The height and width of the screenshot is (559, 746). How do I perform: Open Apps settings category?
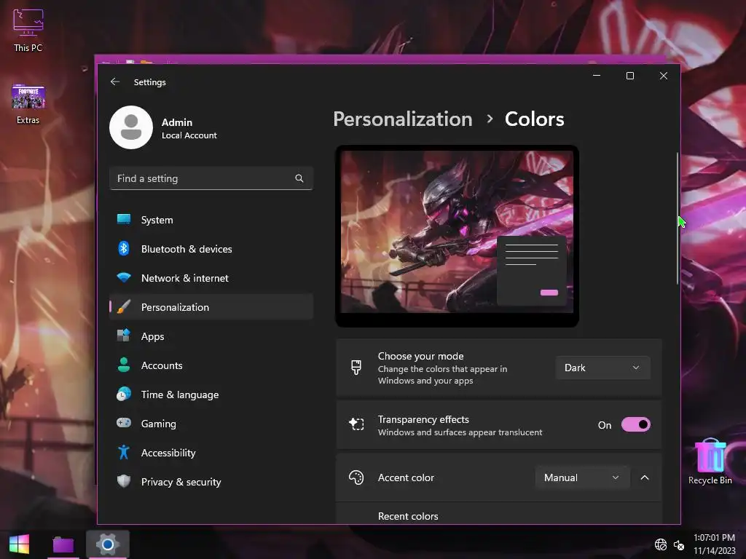(x=211, y=336)
